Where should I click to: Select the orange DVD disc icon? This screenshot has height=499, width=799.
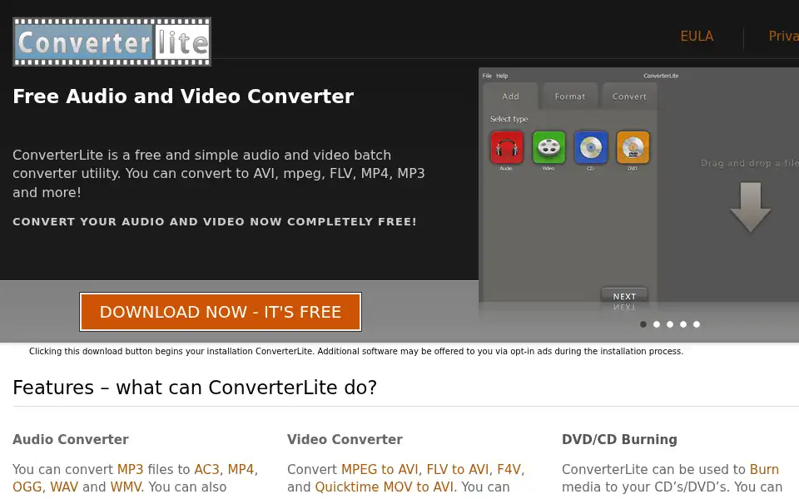click(x=633, y=147)
